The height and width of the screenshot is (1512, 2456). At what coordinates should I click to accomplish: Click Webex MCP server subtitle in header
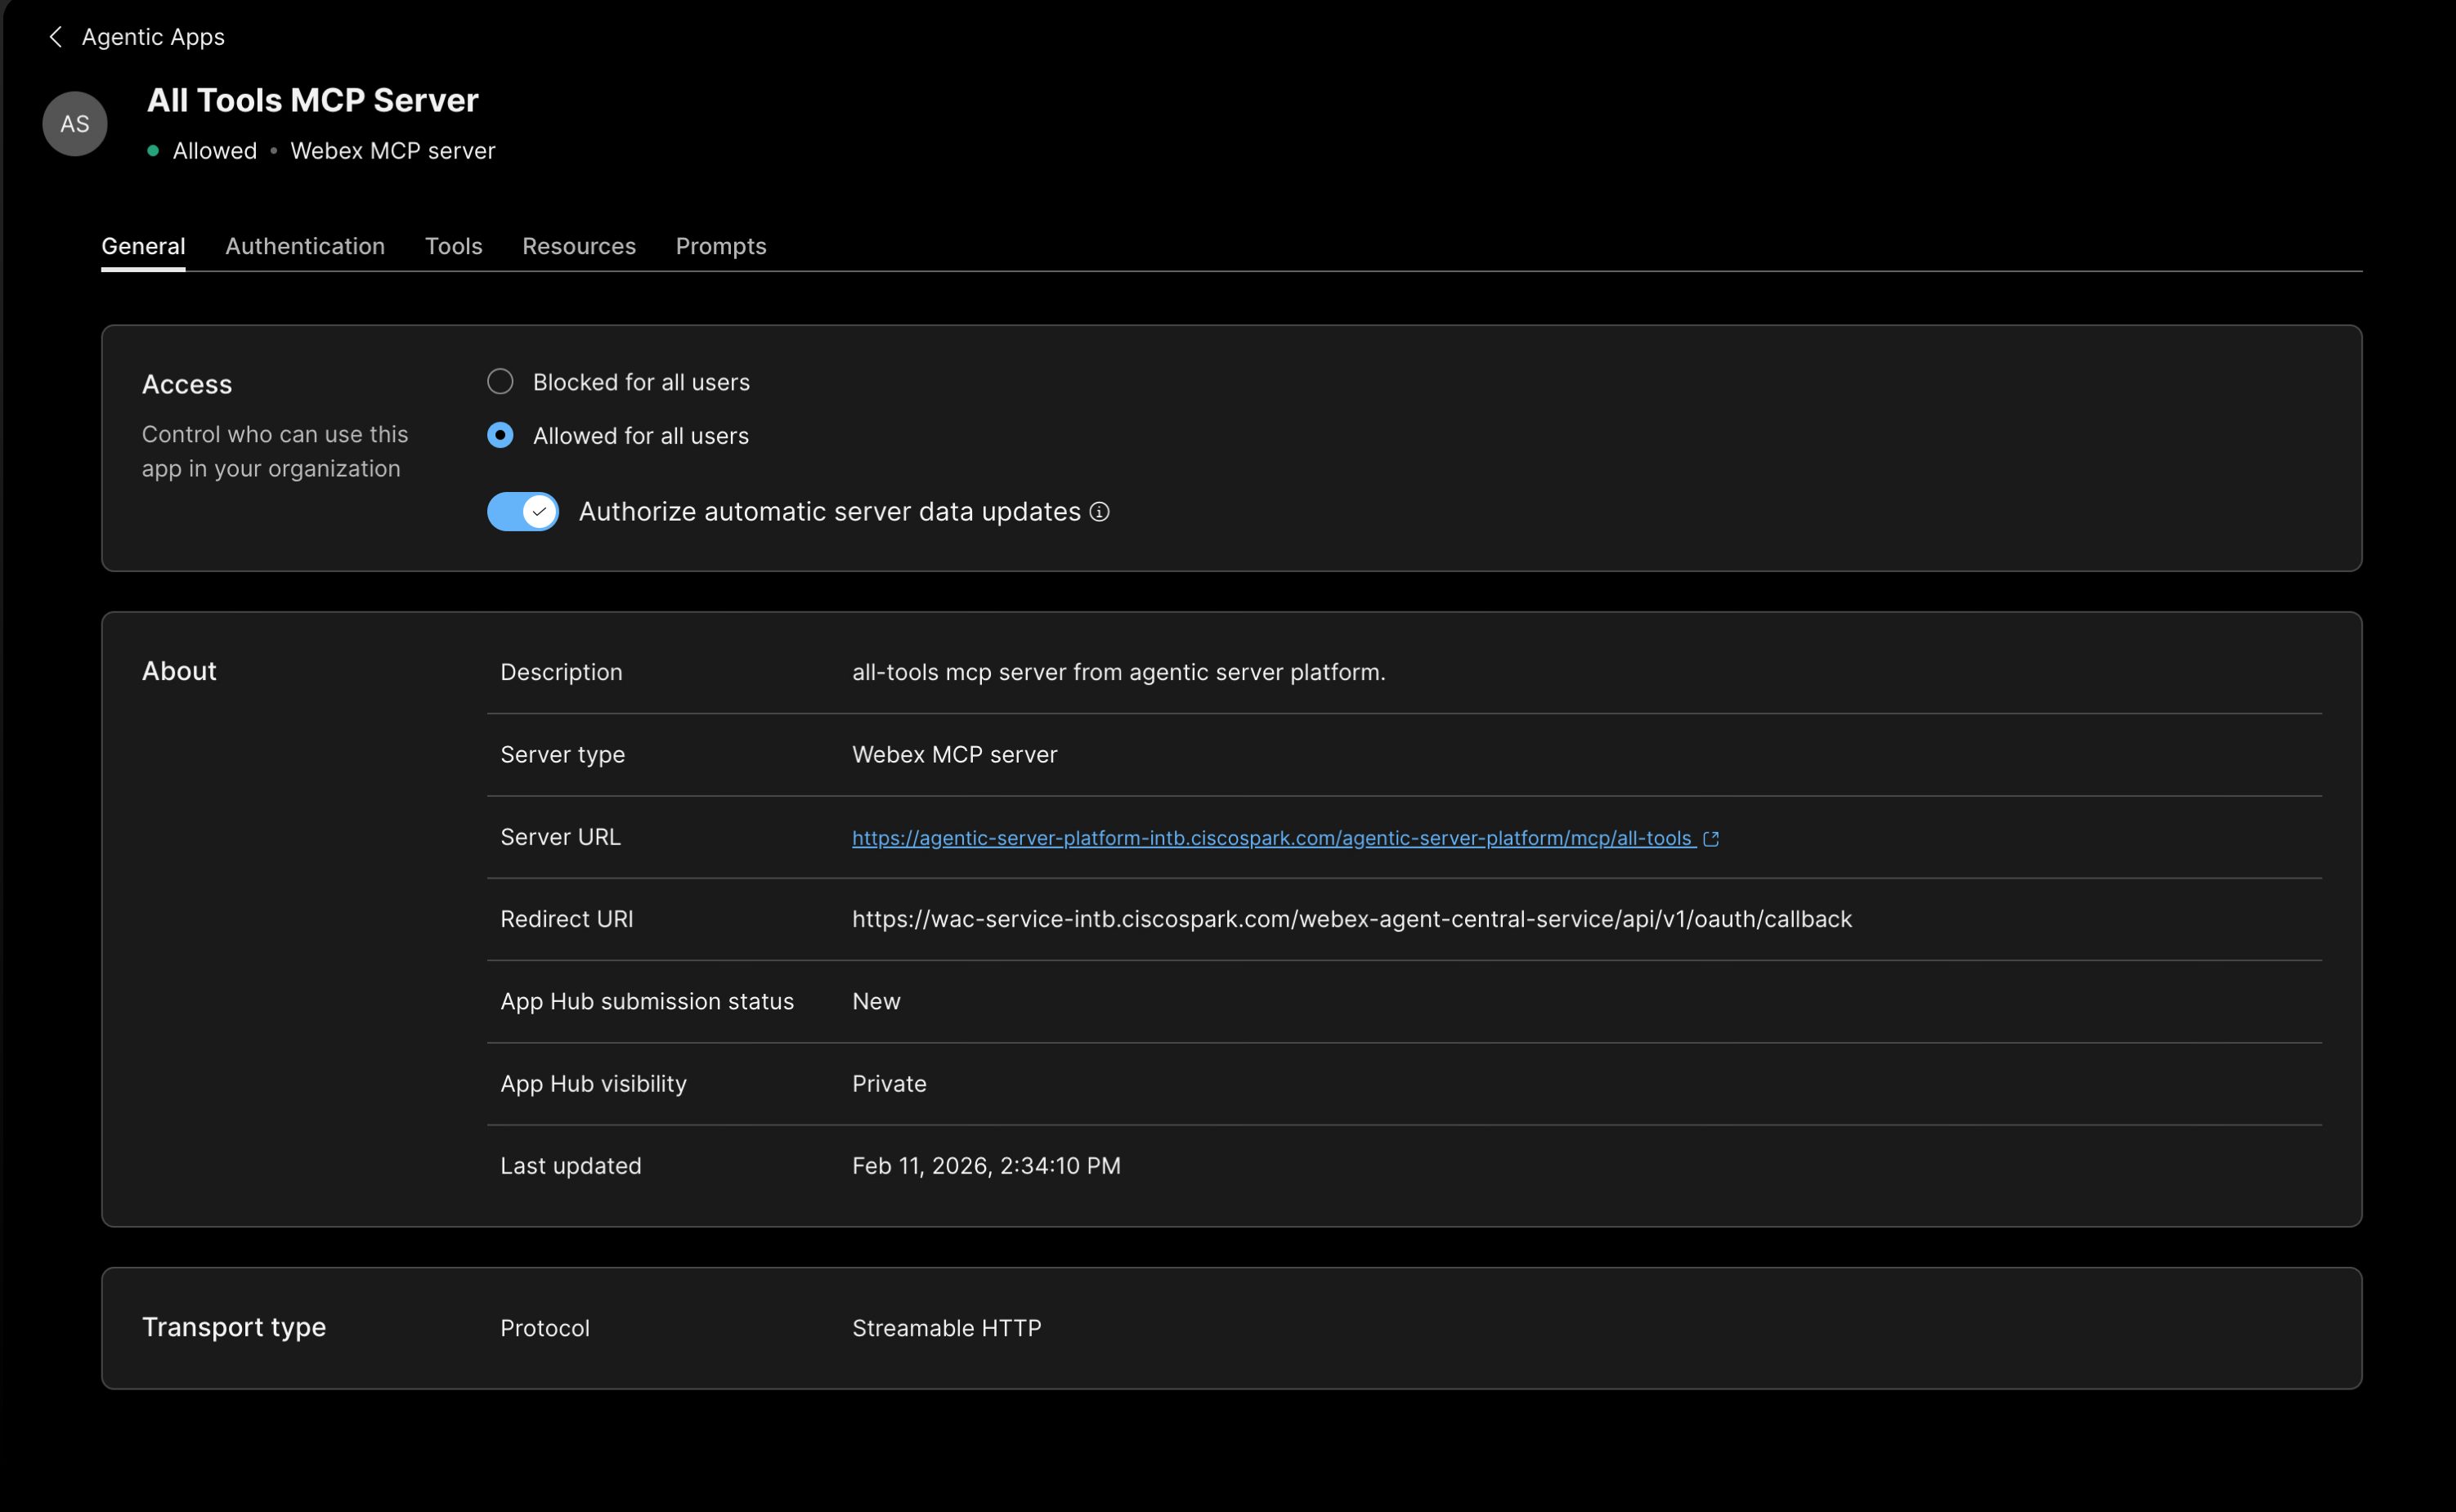pos(393,151)
